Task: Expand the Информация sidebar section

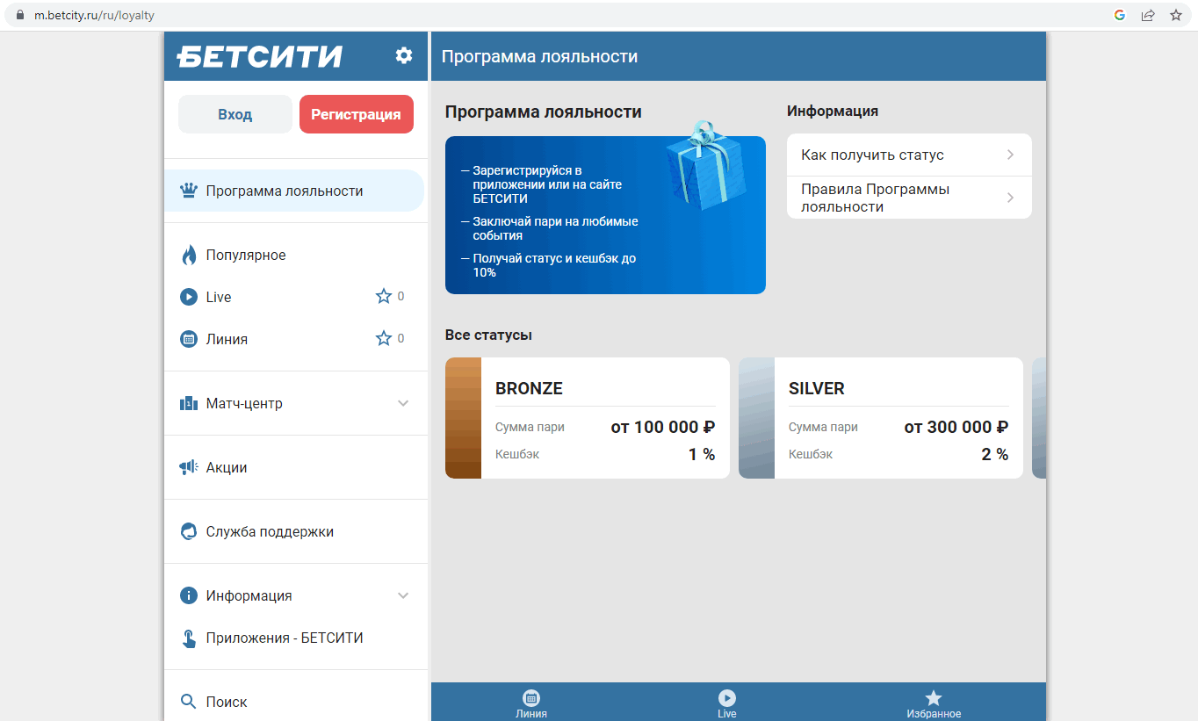Action: point(403,595)
